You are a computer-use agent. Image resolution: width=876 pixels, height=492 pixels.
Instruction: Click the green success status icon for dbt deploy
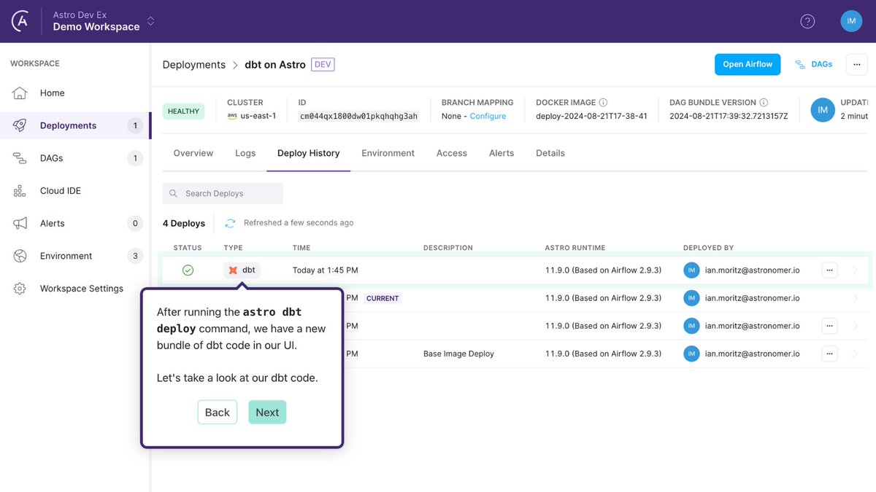point(188,270)
